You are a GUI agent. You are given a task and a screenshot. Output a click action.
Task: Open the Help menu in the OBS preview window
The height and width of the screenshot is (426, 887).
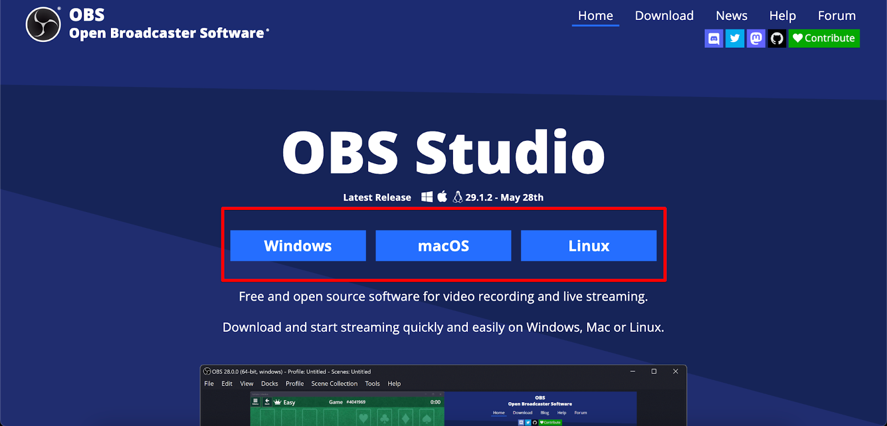point(394,383)
